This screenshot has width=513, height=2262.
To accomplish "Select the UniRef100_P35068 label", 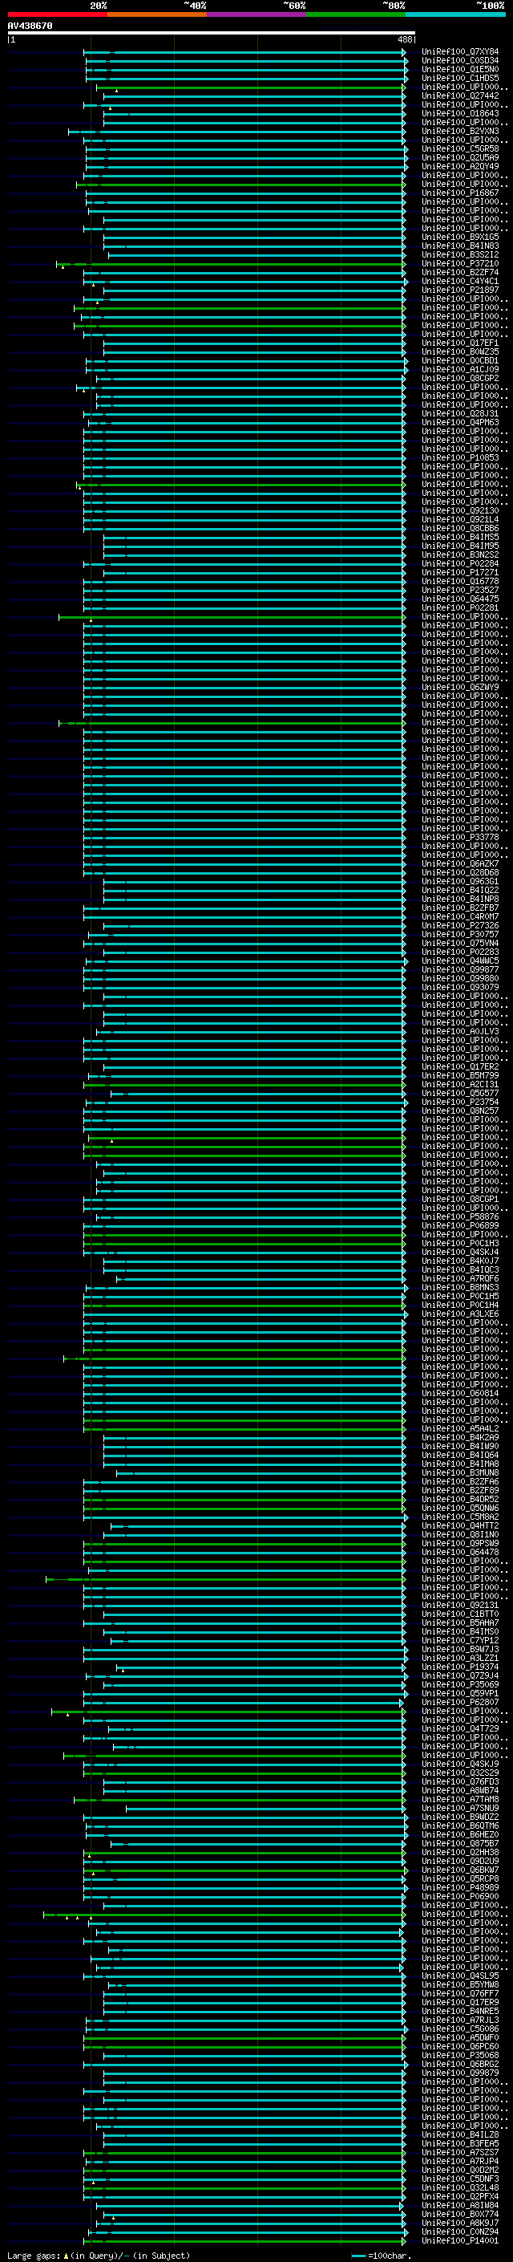I will pos(460,2056).
